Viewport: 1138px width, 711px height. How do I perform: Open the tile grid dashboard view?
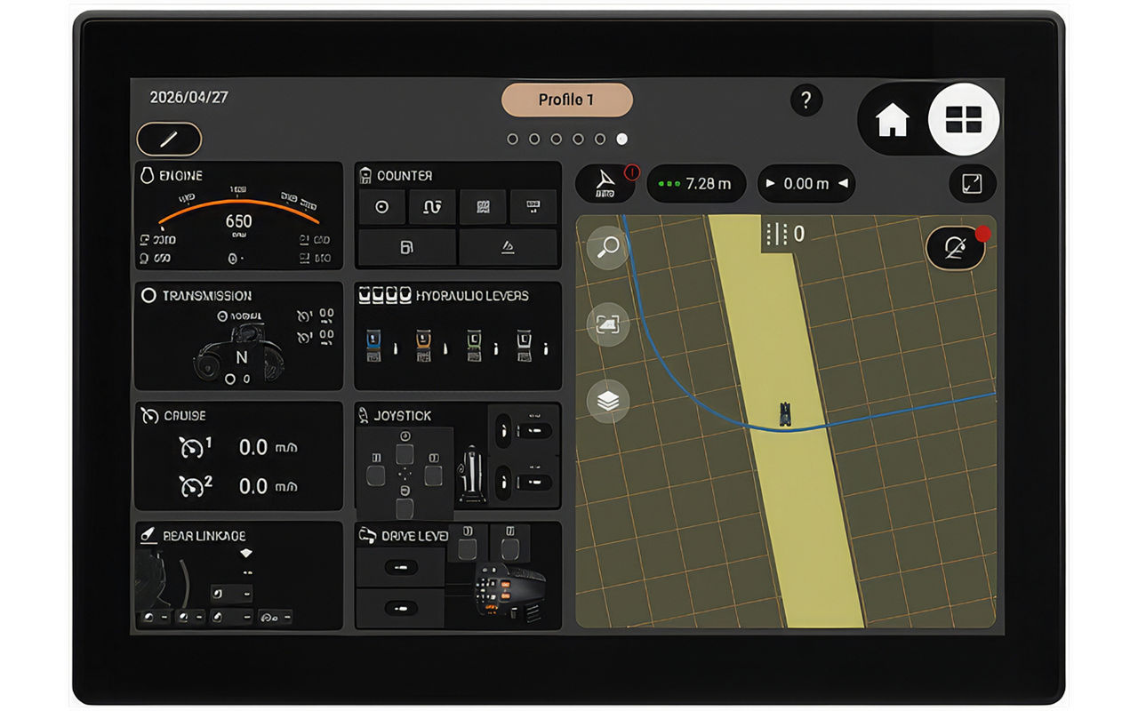[964, 119]
